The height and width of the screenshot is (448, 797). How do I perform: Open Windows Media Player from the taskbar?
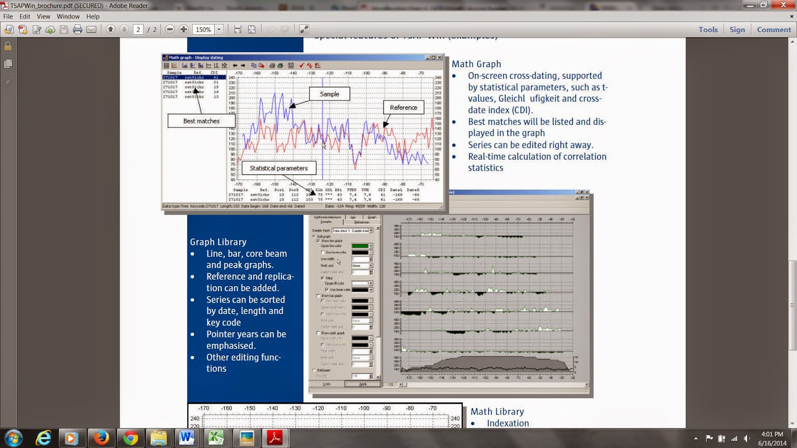click(71, 438)
